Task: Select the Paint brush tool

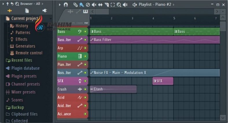Action: point(82,5)
